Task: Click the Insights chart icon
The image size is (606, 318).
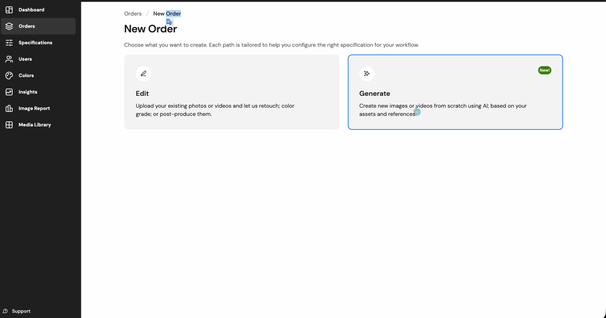Action: [x=9, y=92]
